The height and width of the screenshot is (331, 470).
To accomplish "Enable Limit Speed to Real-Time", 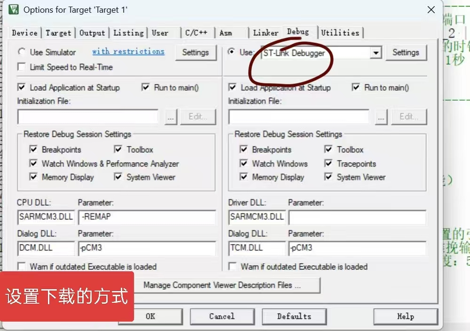I will pos(22,67).
